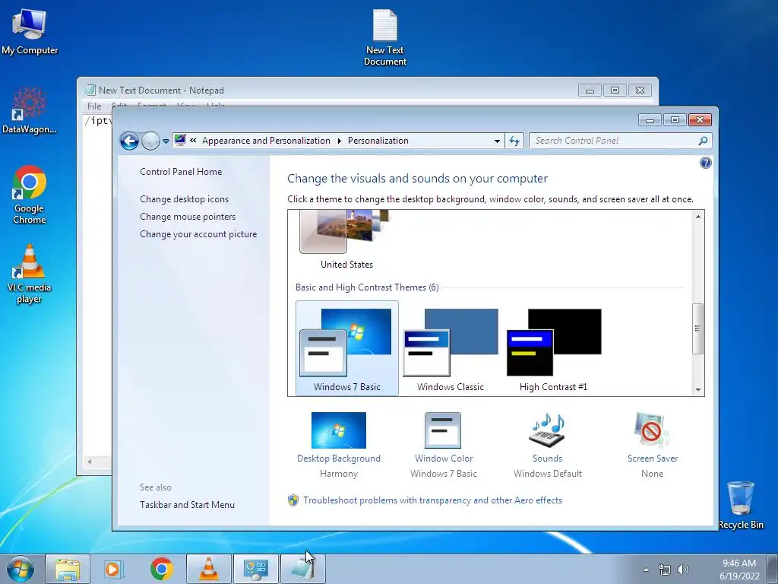The width and height of the screenshot is (778, 584).
Task: Open Google Chrome from the taskbar
Action: tap(162, 569)
